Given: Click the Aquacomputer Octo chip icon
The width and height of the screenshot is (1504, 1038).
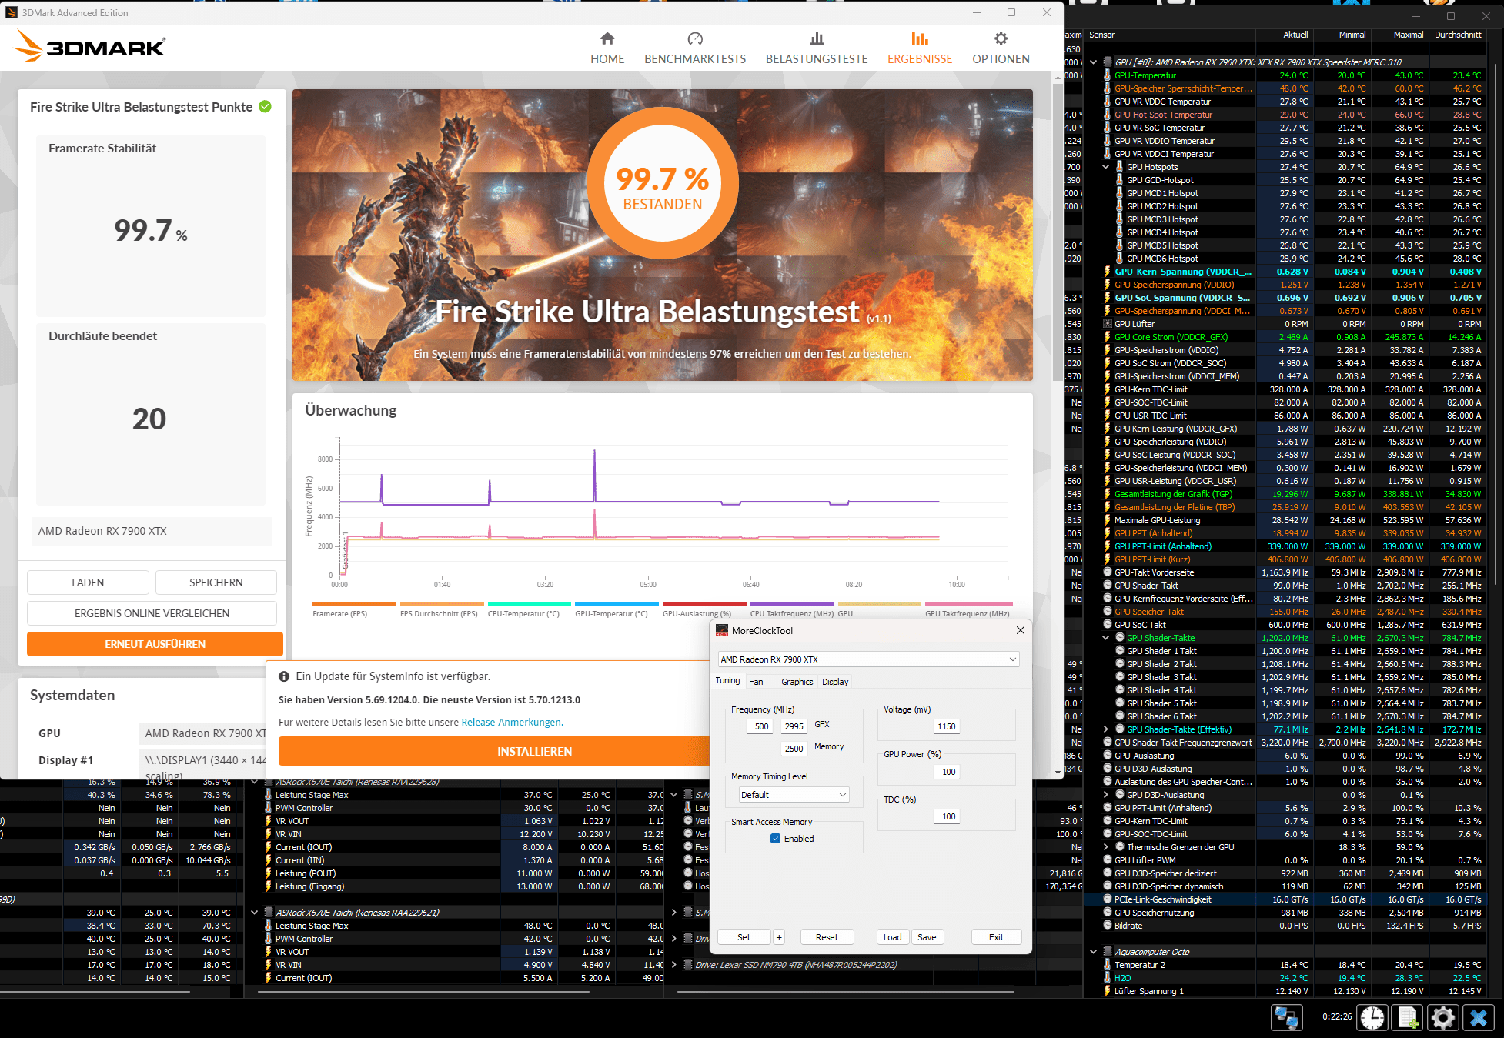Looking at the screenshot, I should click(1108, 952).
